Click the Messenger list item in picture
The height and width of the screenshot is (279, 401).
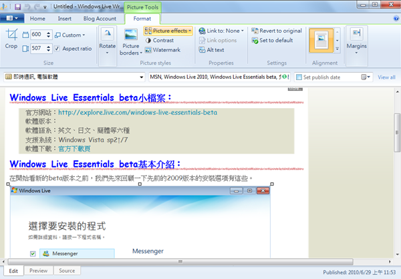tap(77, 254)
